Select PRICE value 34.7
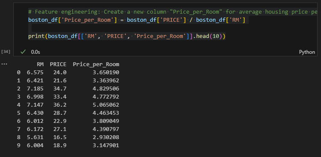This screenshot has width=321, height=157. point(60,89)
